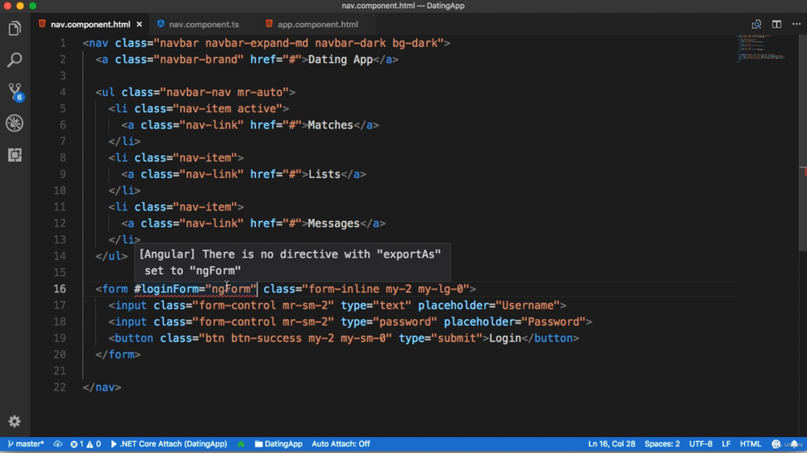Open the notifications bell icon

(795, 444)
